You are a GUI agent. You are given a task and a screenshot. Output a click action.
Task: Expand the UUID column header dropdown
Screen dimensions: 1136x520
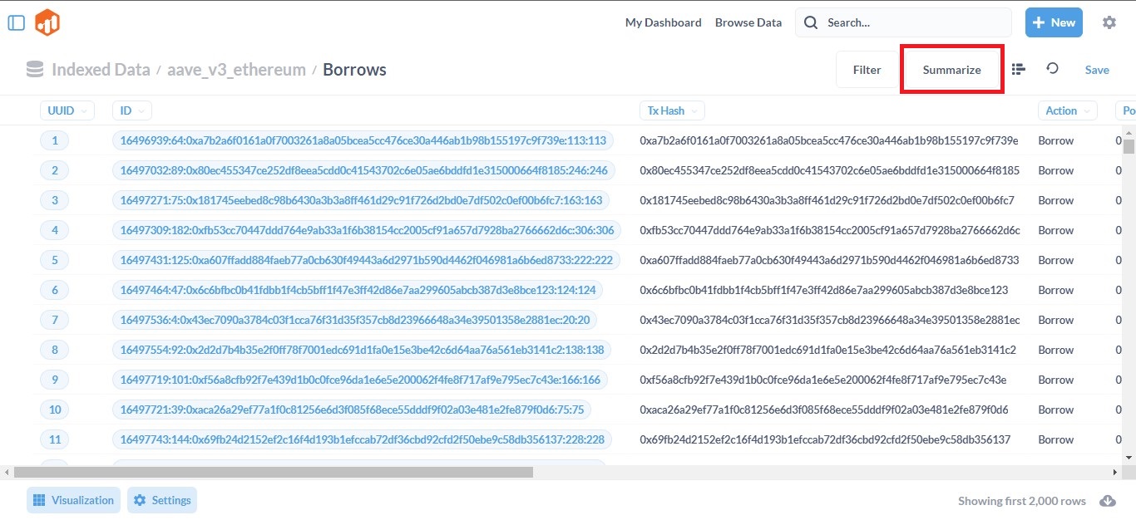pos(67,110)
